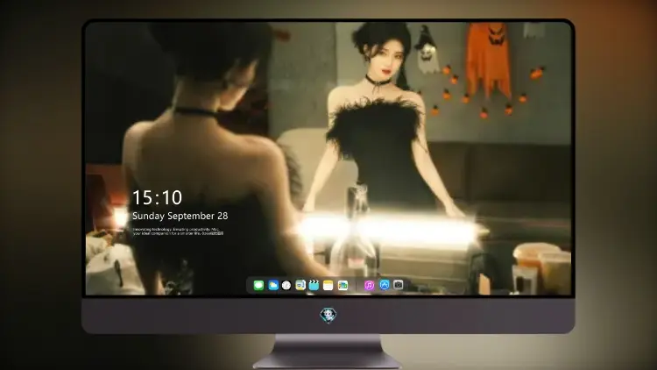Viewport: 657px width, 370px height.
Task: Click the Sunday September 28 date text
Action: click(180, 216)
